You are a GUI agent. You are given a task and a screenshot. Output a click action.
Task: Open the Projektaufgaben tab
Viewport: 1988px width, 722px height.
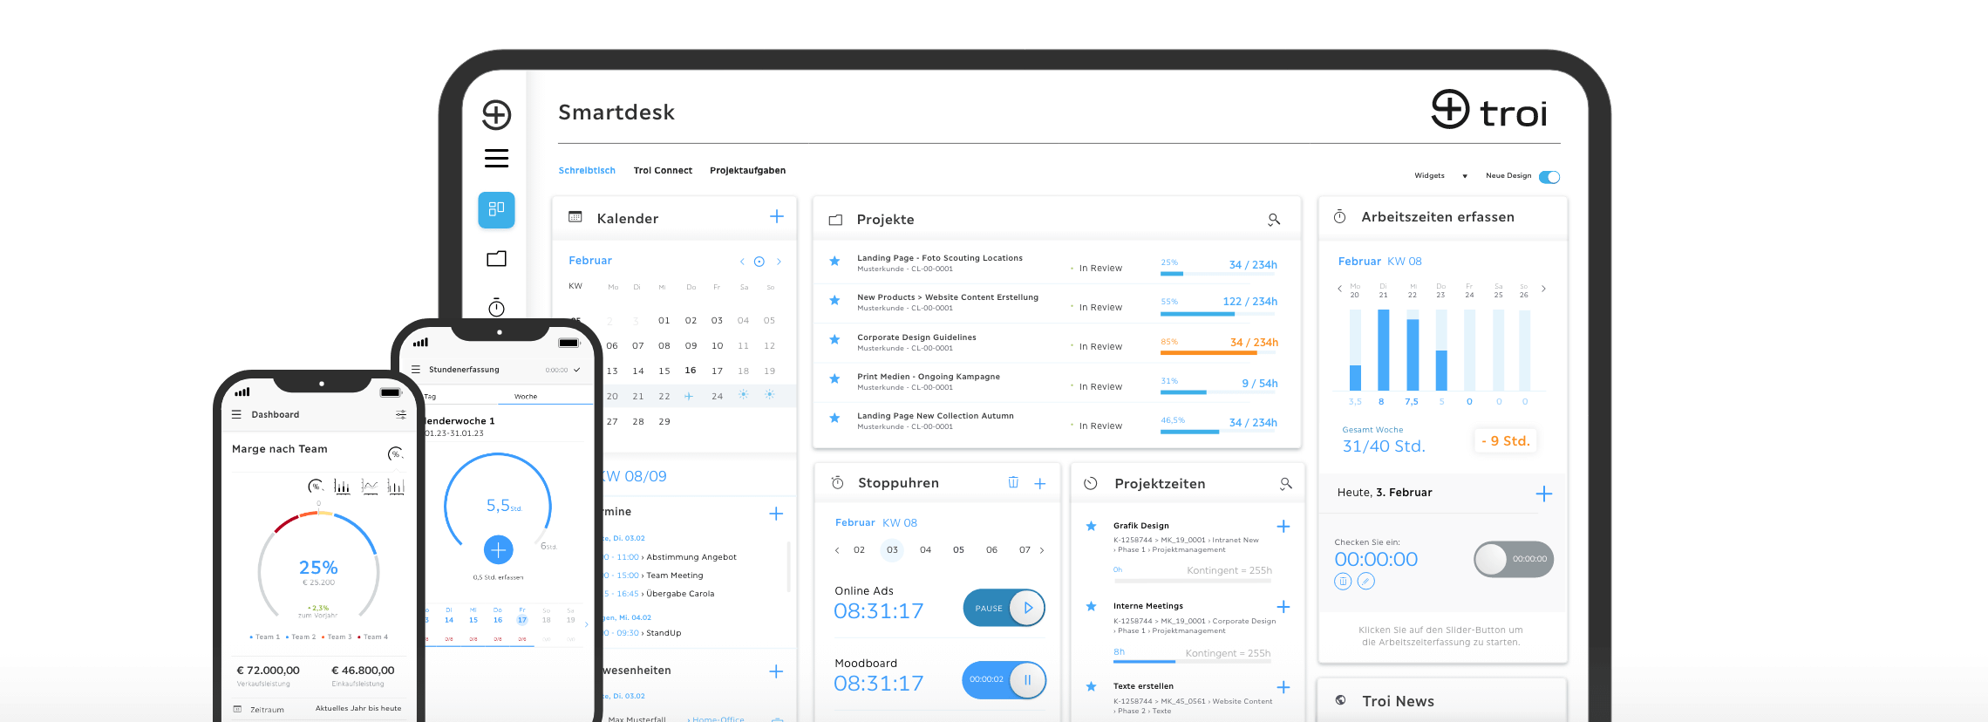[747, 171]
